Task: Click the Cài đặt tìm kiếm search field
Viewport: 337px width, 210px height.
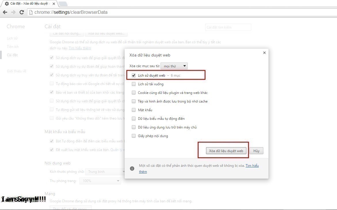Action: pos(228,27)
